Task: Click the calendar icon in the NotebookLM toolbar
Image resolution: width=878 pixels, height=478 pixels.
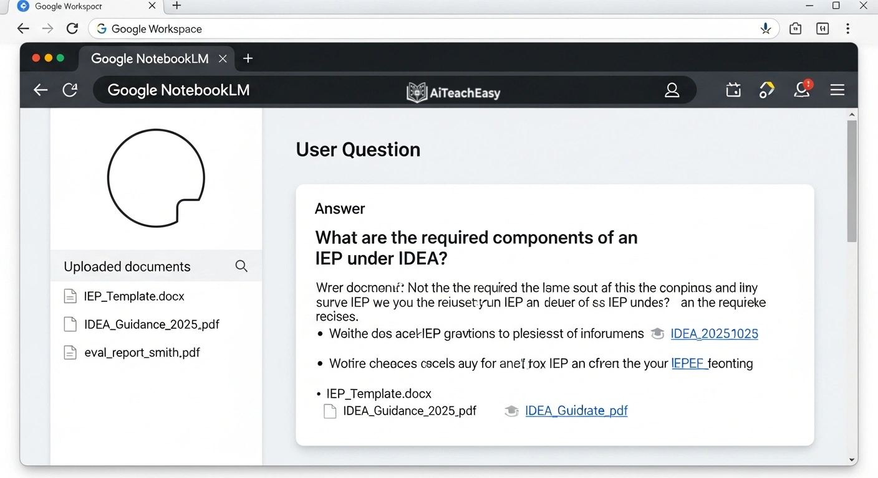Action: pos(733,90)
